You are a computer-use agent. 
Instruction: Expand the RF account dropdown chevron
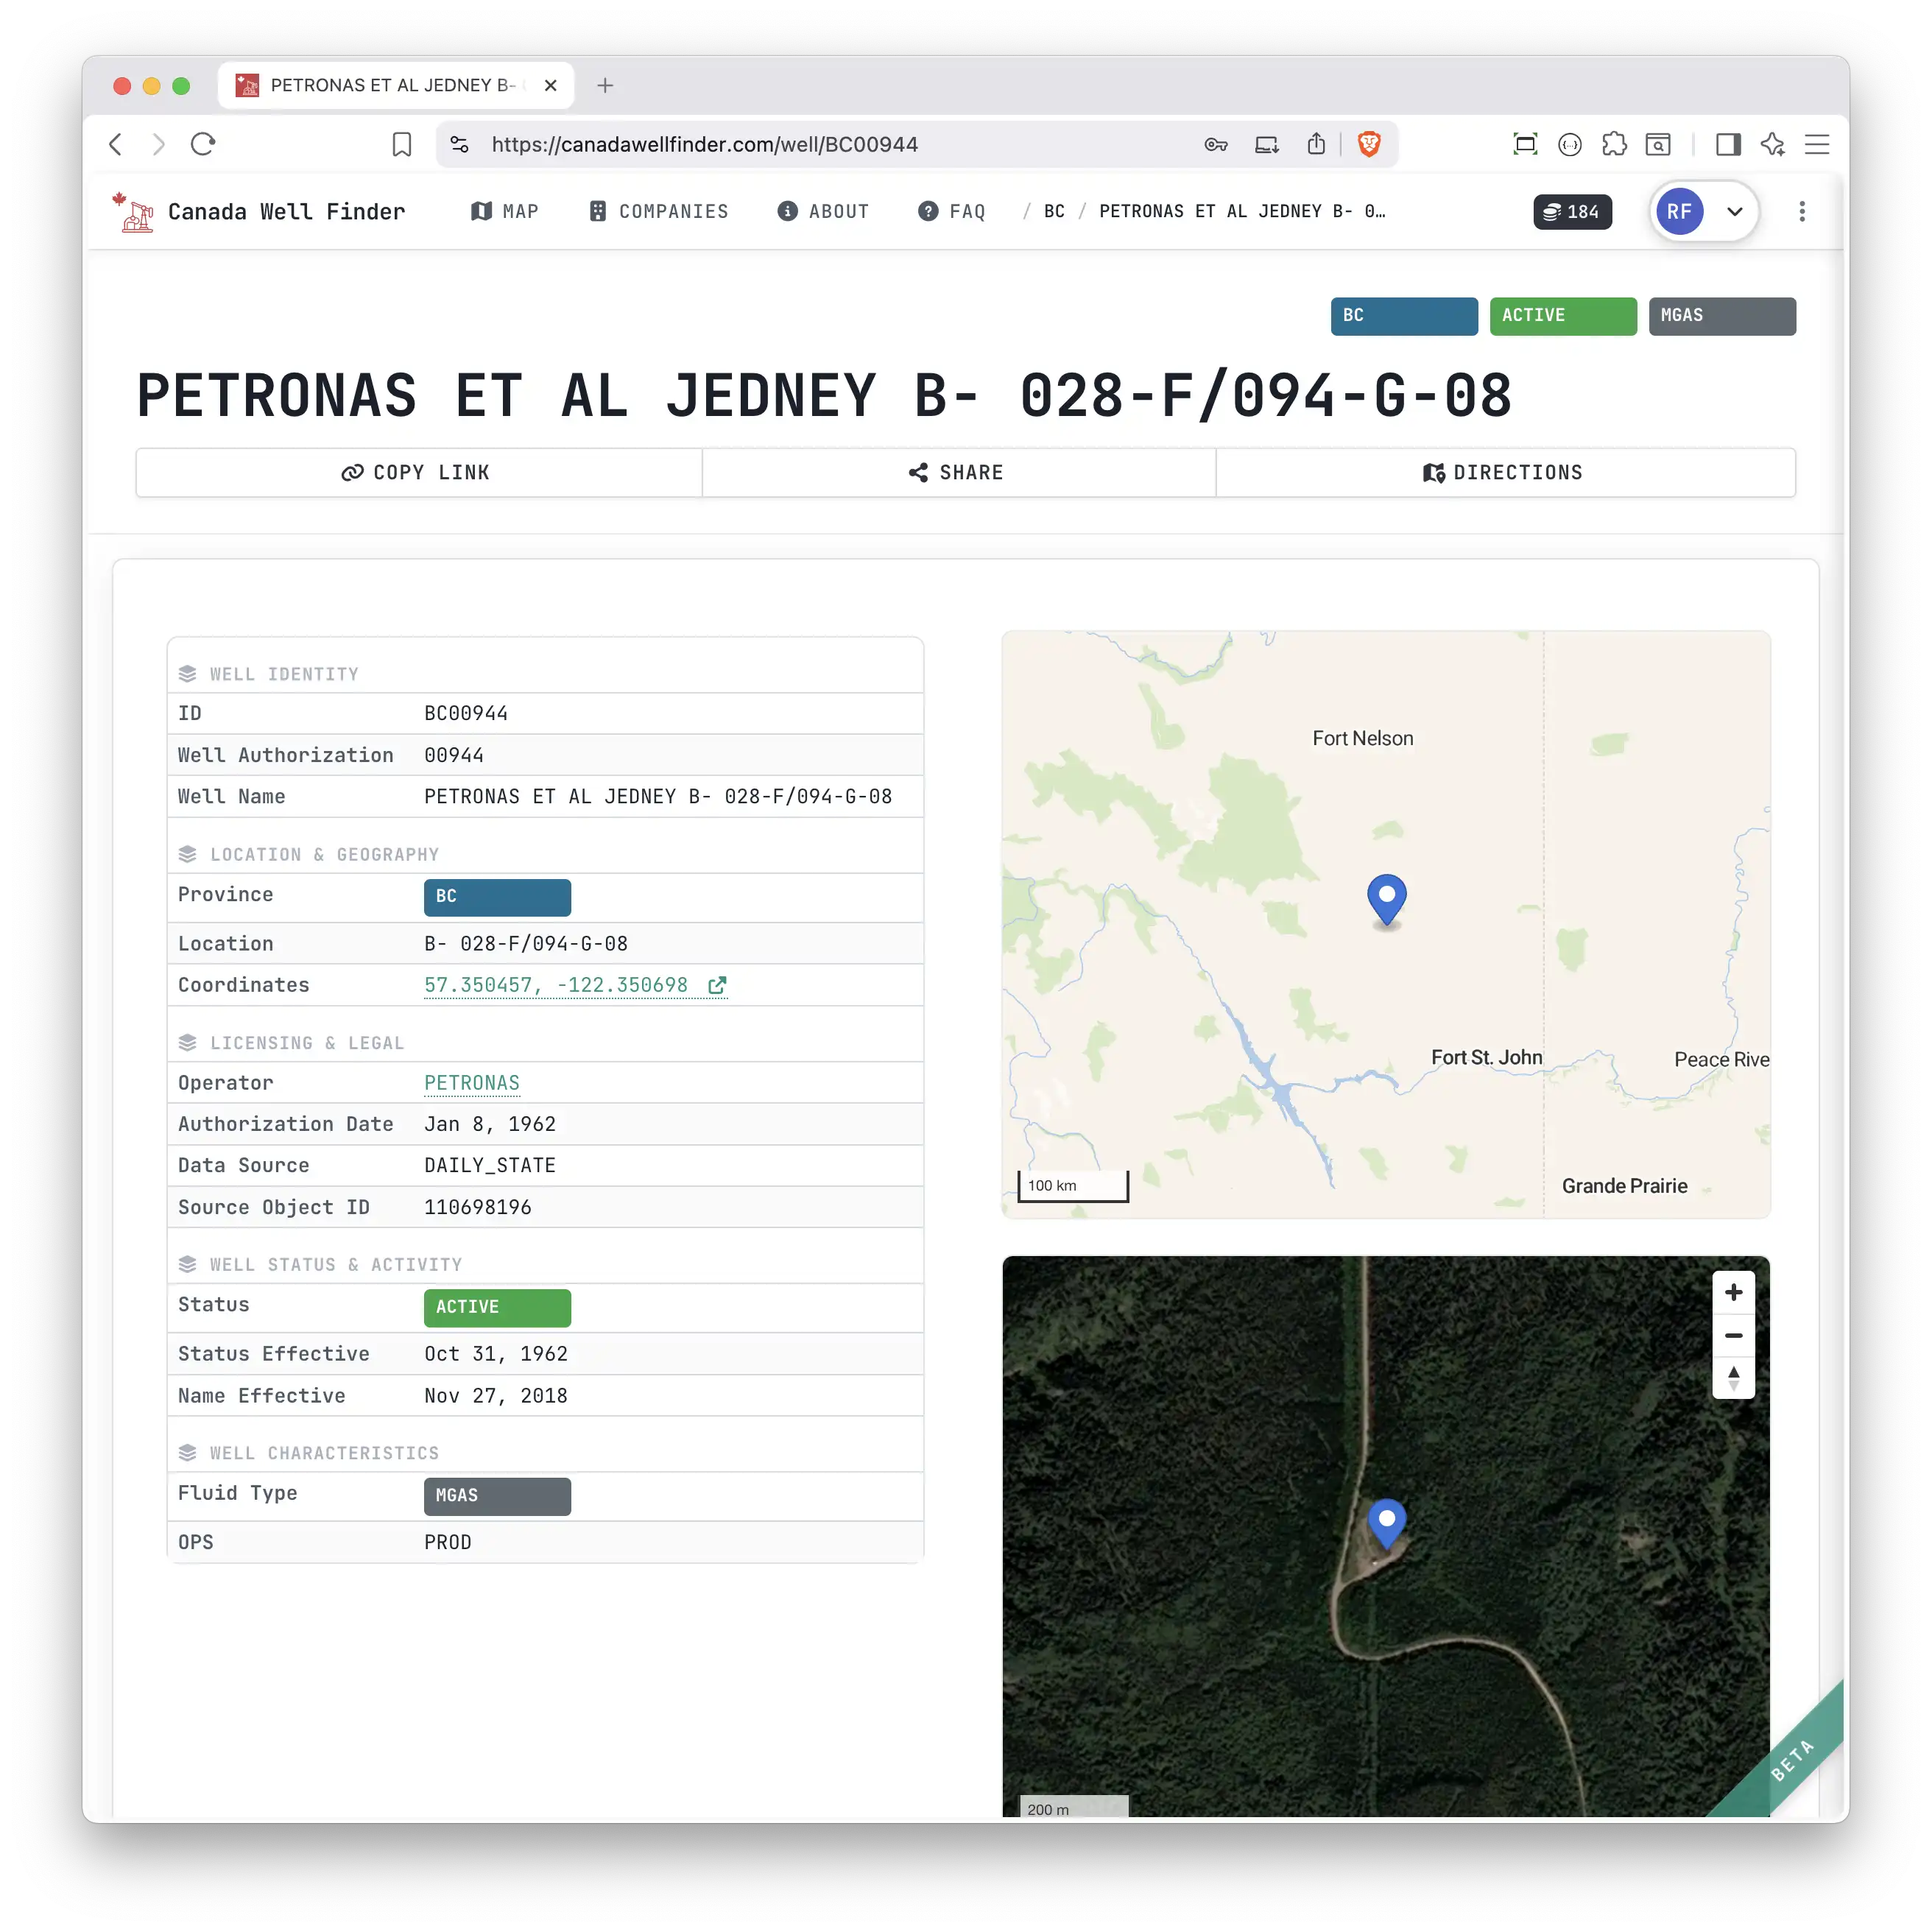(x=1735, y=211)
